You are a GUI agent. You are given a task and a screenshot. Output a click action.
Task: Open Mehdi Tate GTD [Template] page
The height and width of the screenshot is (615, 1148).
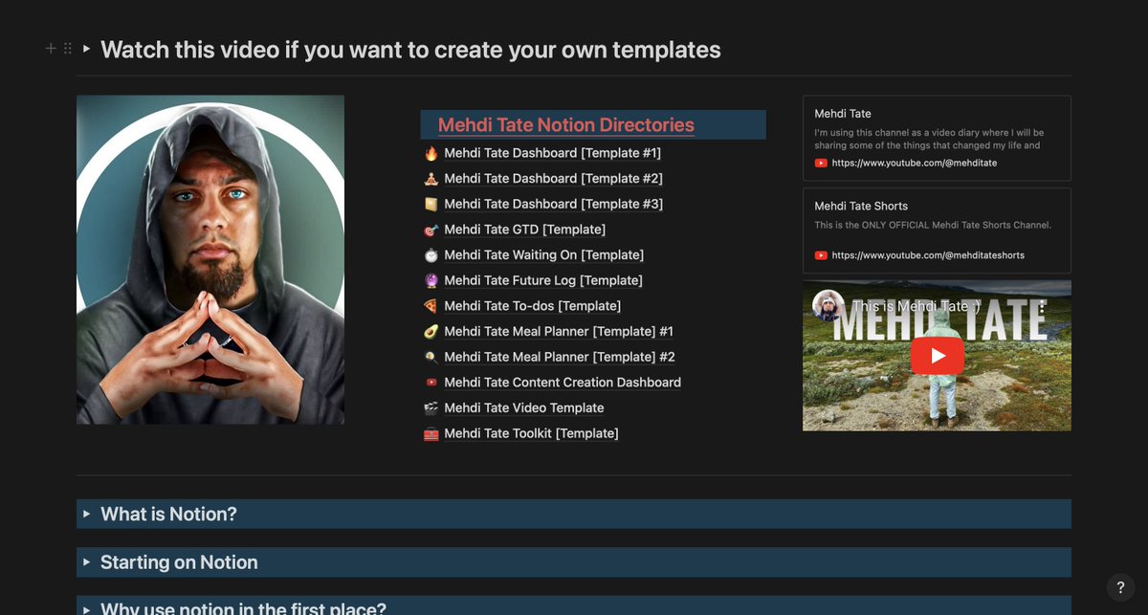(x=524, y=230)
